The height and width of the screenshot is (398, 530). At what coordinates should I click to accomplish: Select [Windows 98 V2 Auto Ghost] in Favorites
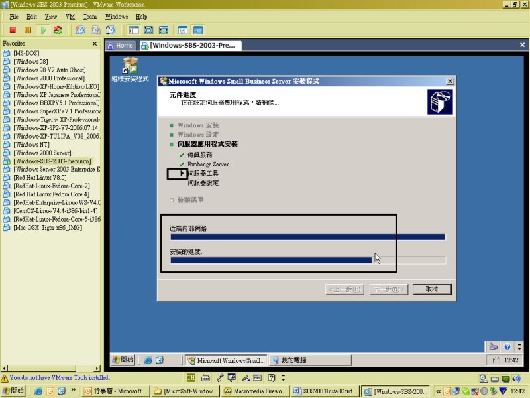pyautogui.click(x=50, y=70)
